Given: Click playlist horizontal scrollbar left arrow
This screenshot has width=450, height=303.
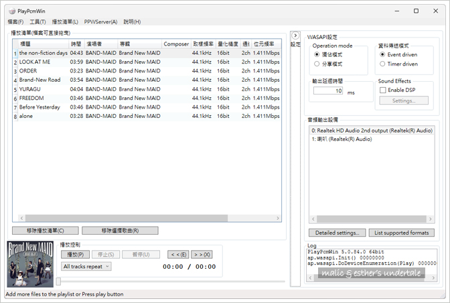Looking at the screenshot, I should 22,219.
